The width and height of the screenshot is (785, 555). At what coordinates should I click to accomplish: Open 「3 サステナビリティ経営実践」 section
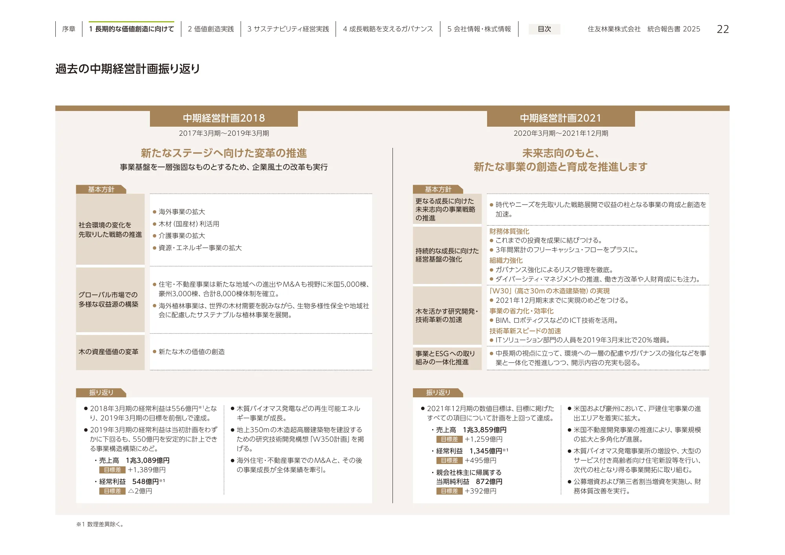click(x=288, y=28)
